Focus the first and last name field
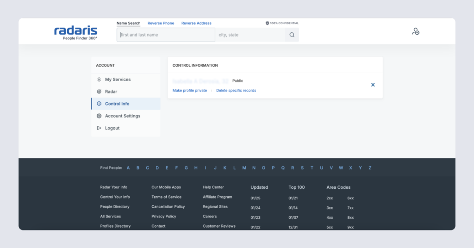This screenshot has height=248, width=474. tap(166, 35)
